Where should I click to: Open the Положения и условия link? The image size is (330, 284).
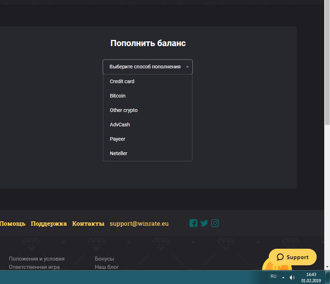tap(37, 259)
